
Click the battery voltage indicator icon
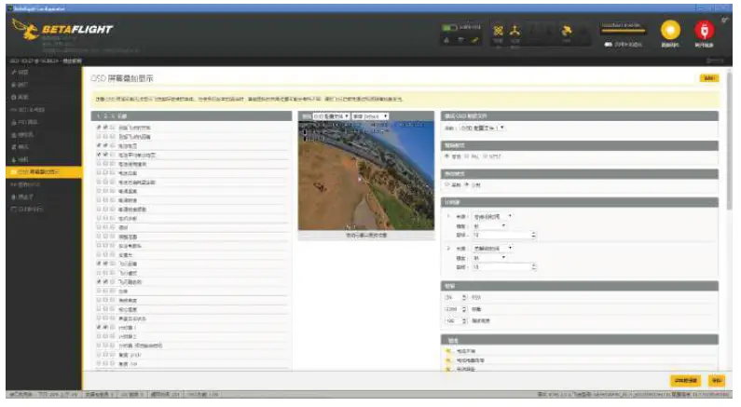[449, 28]
